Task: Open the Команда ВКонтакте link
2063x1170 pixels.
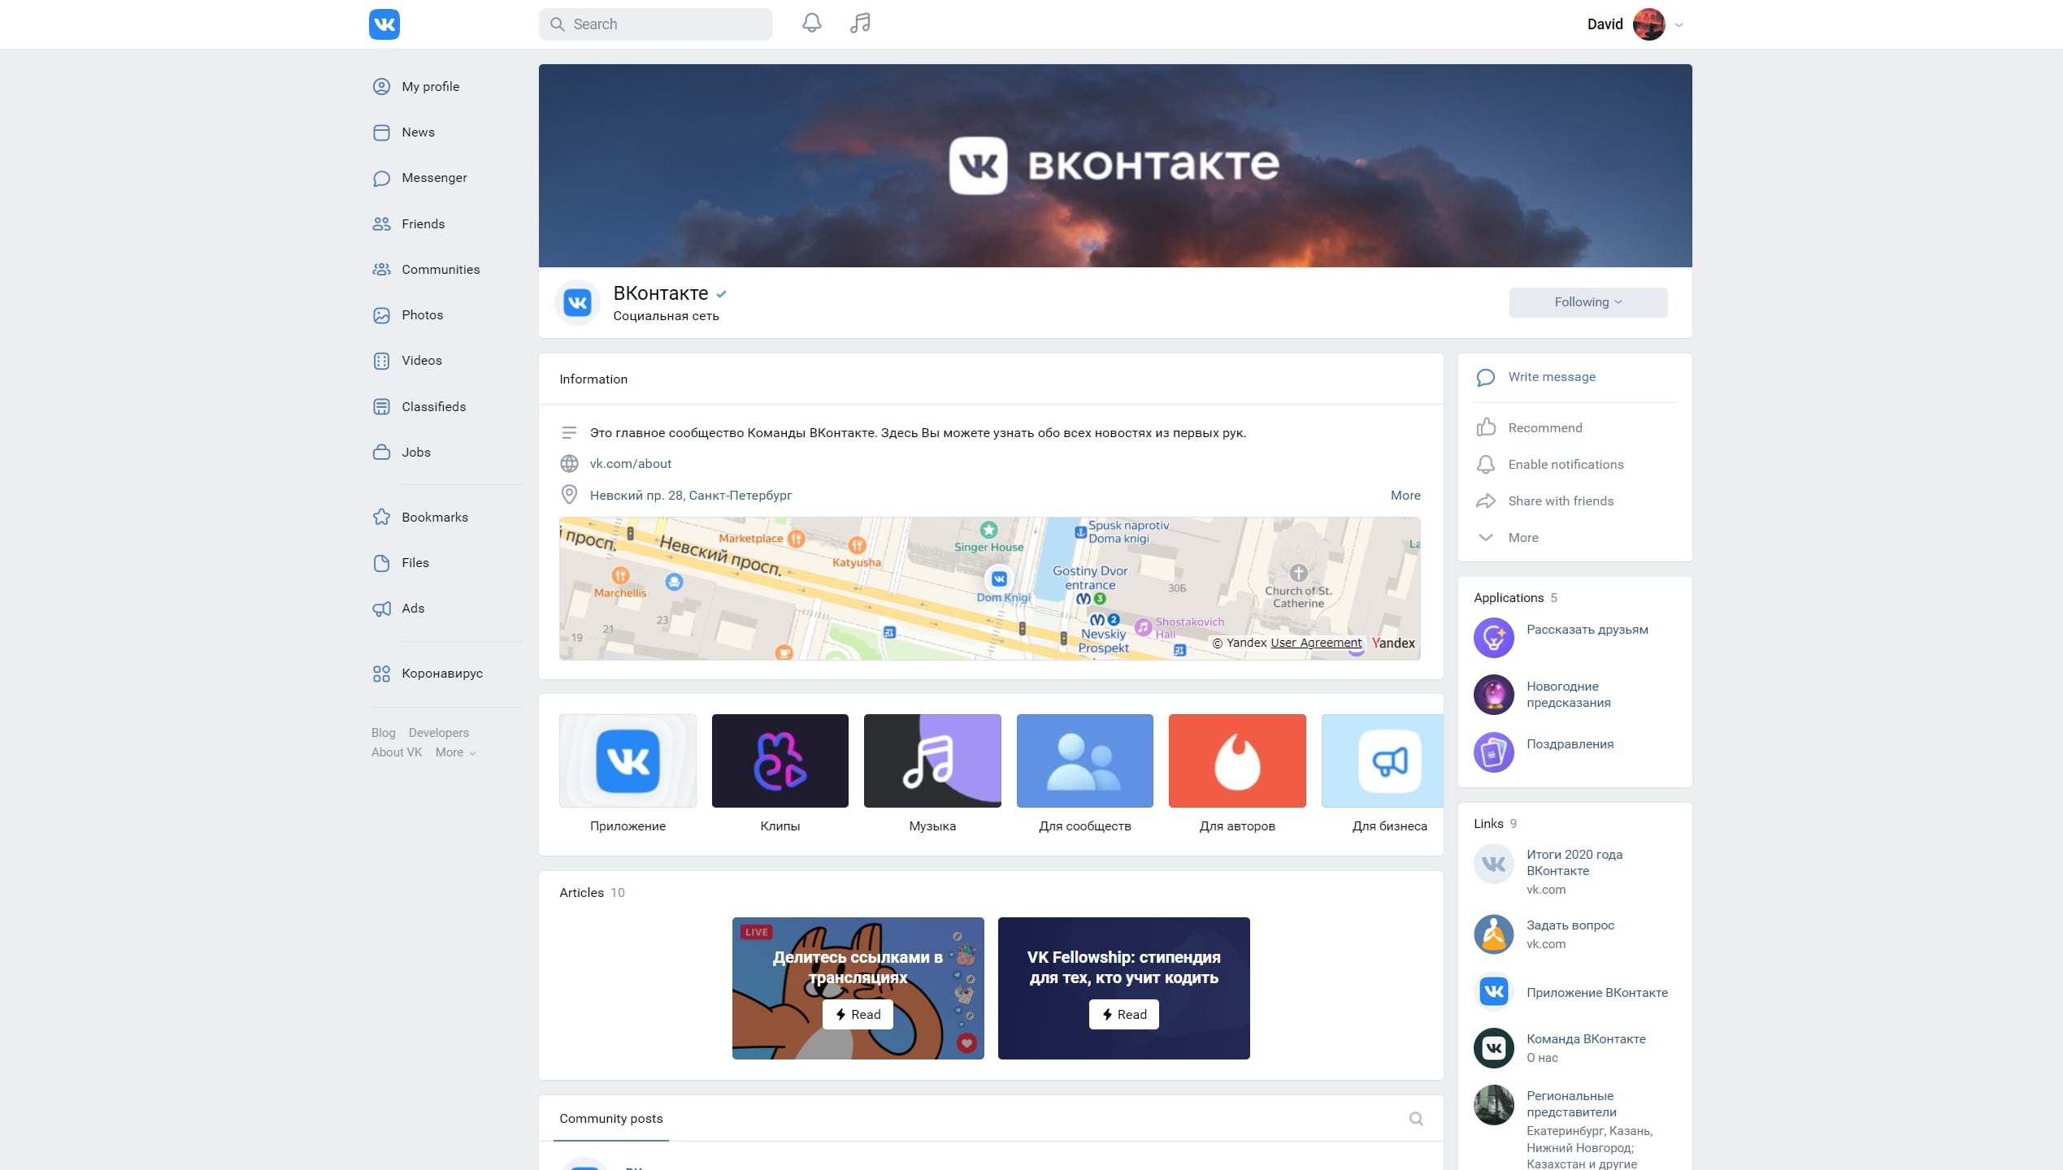Action: click(1585, 1039)
